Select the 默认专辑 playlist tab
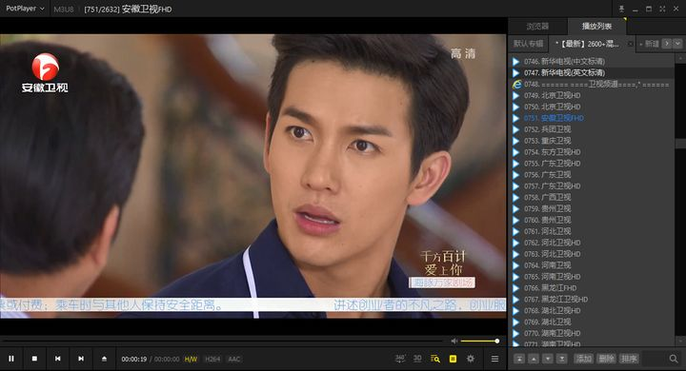686x371 pixels. click(528, 44)
